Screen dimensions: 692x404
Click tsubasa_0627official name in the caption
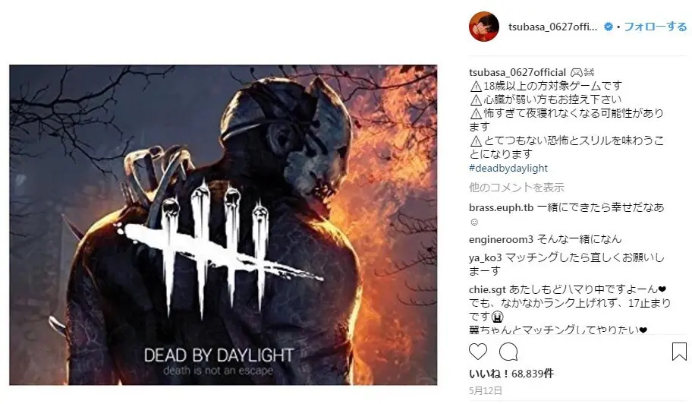517,72
